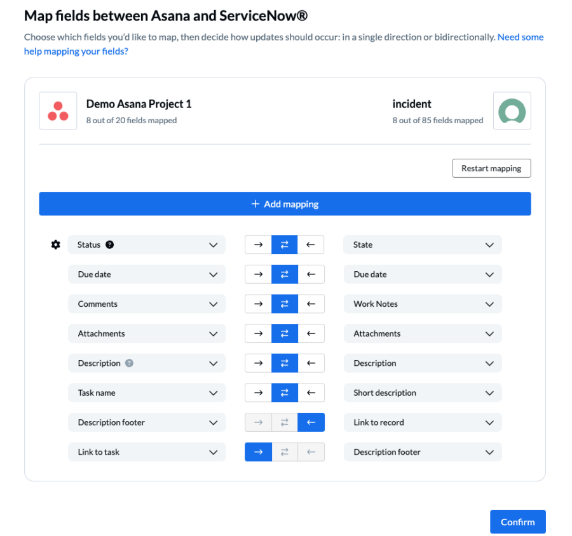Click the right-arrow sync icon for Due date
This screenshot has height=536, width=572.
click(258, 274)
